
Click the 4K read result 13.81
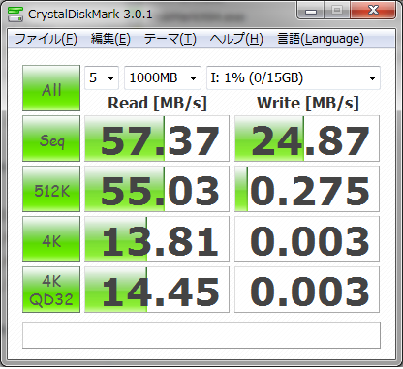(x=157, y=239)
